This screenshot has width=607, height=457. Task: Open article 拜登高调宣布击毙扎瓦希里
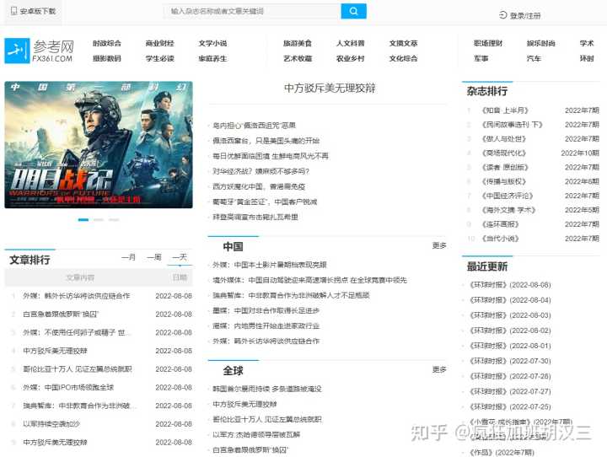click(255, 218)
